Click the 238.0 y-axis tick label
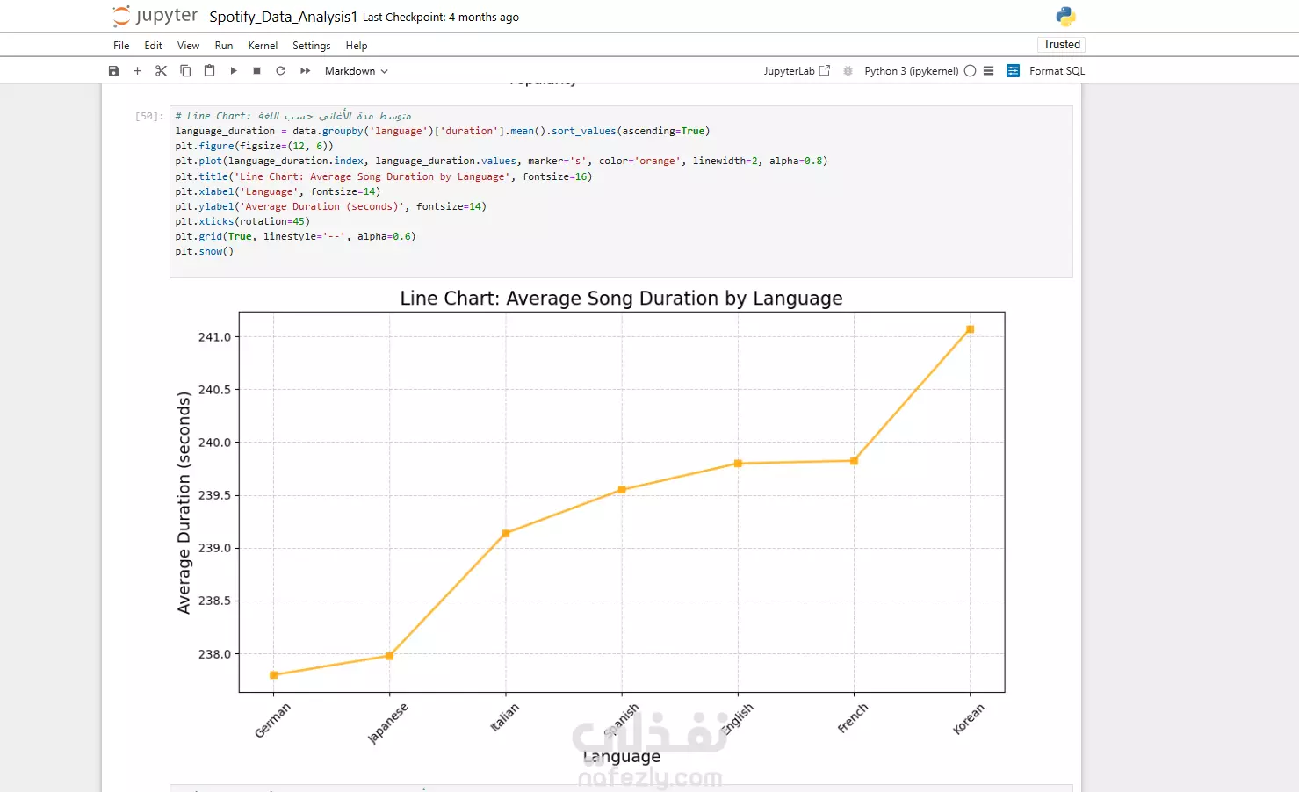1299x792 pixels. click(214, 654)
